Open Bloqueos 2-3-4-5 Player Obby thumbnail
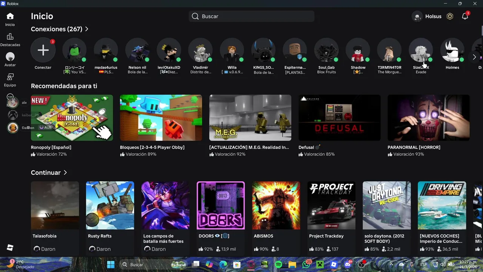Screen dimensions: 483x272 click(161, 118)
